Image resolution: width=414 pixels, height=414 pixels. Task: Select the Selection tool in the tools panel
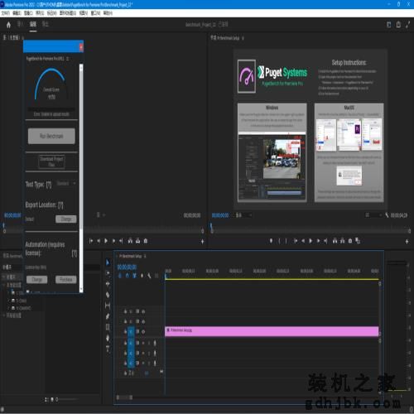pos(108,262)
